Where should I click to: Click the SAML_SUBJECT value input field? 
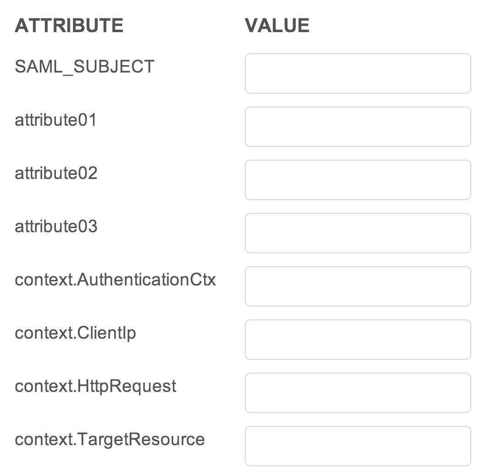point(358,73)
